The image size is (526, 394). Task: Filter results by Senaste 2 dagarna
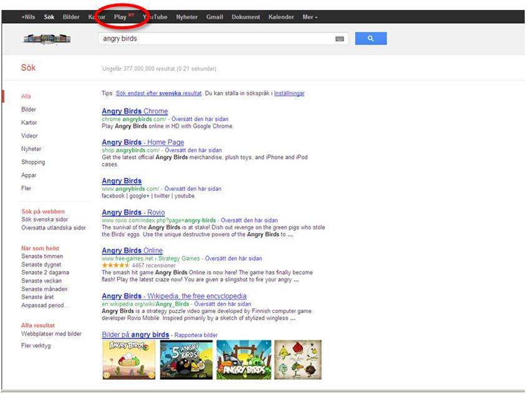(45, 272)
